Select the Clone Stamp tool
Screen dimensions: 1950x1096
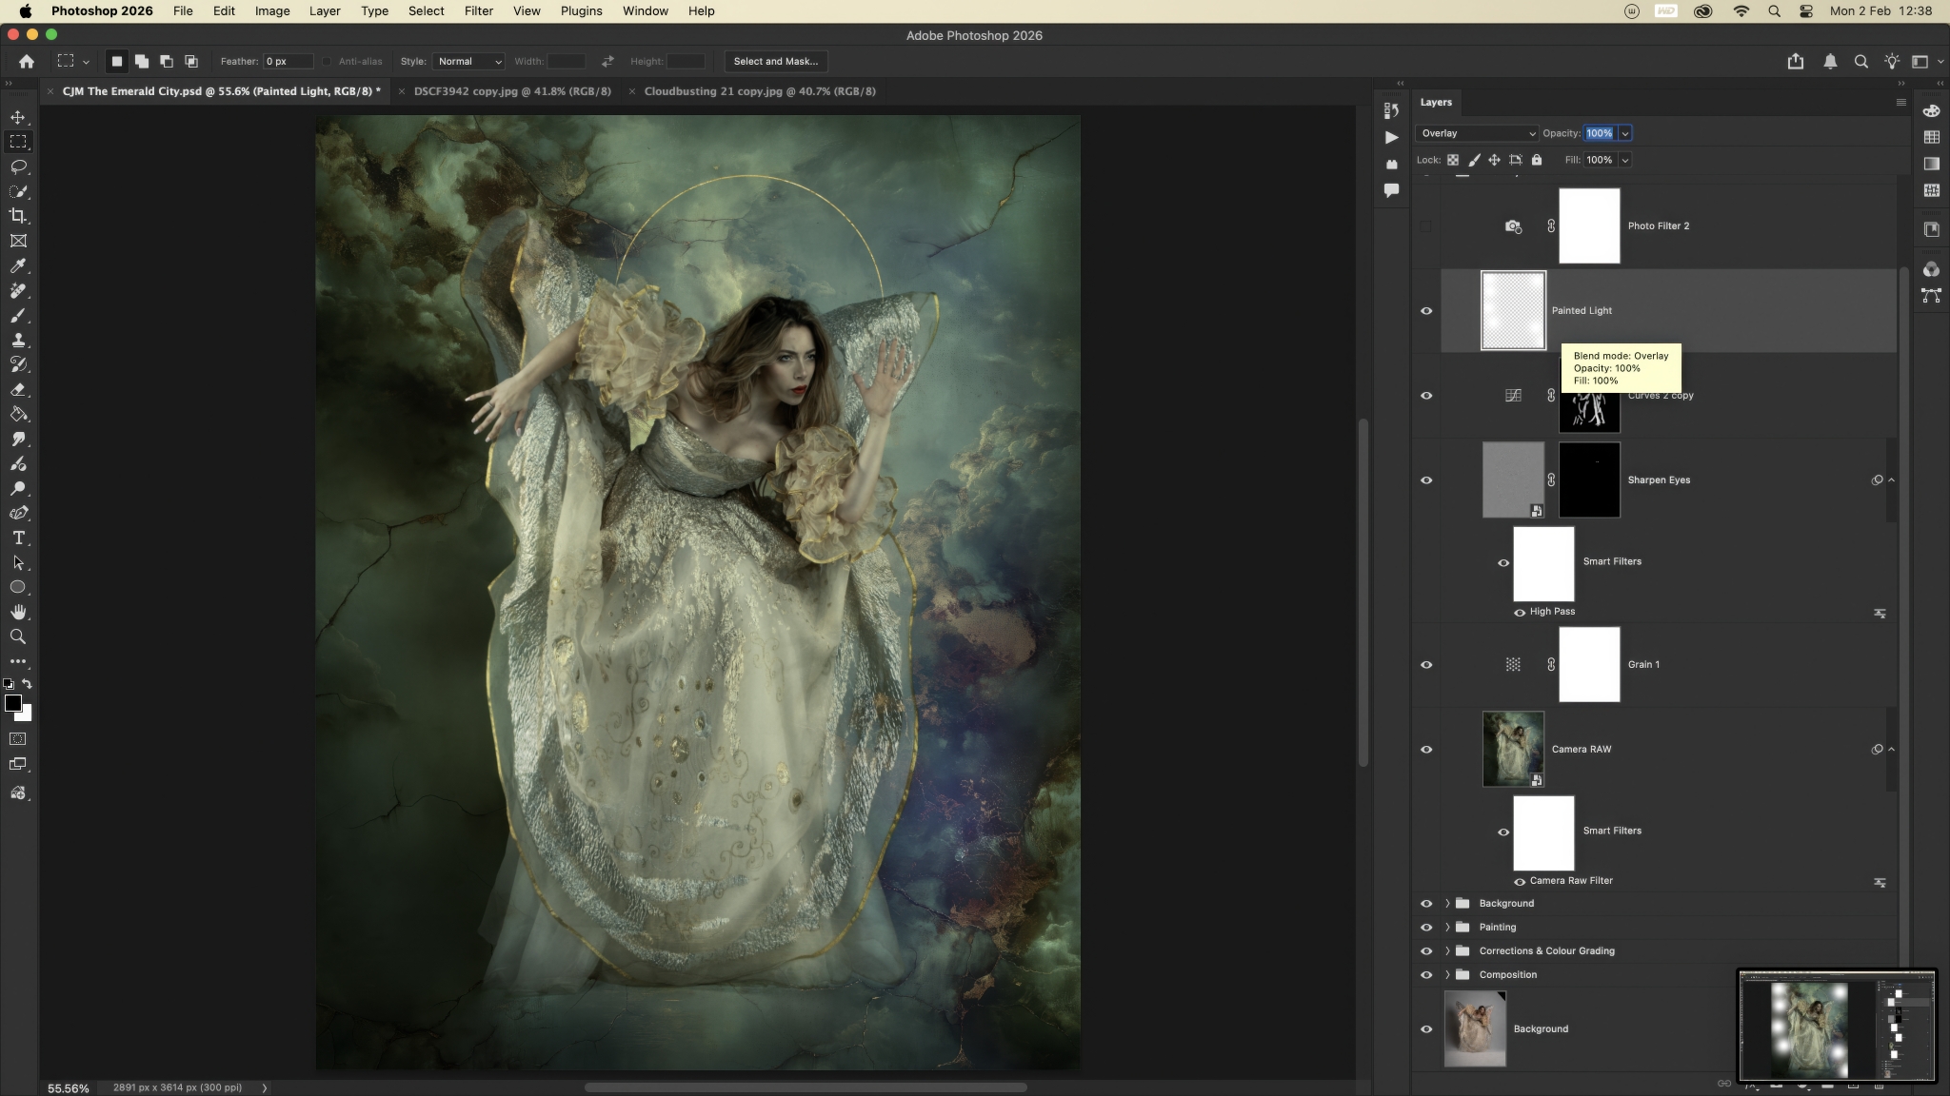point(18,340)
